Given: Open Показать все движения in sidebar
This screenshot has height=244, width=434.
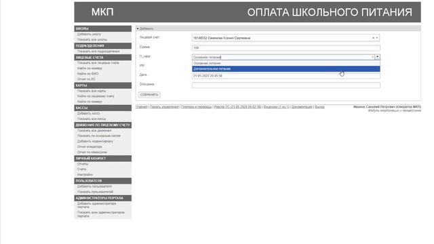Looking at the screenshot, I should 94,131.
